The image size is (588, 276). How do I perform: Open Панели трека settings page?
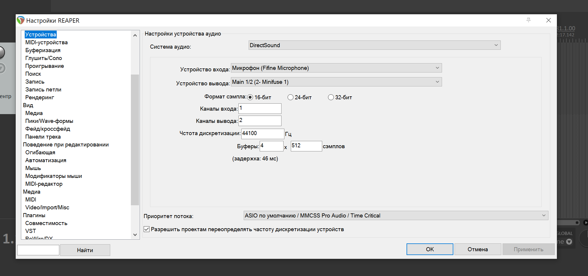pos(43,137)
